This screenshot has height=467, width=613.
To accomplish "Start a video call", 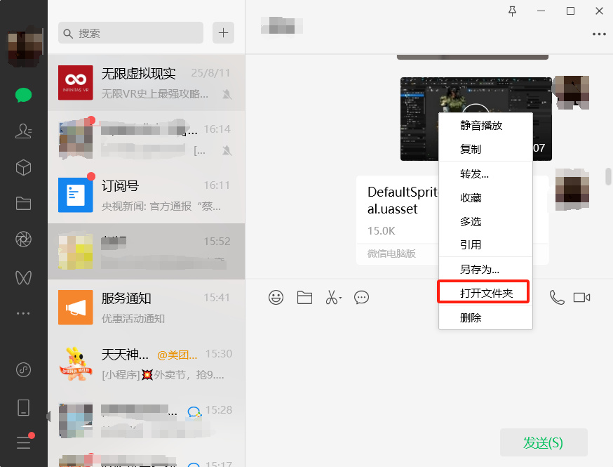I will pos(581,298).
